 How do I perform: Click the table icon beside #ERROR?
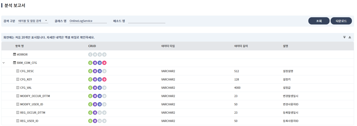click(x=15, y=55)
